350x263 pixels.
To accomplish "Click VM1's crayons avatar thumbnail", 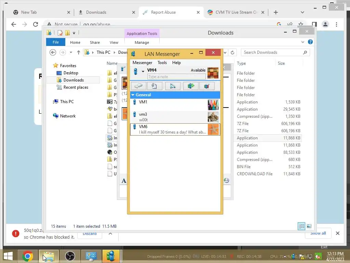I will (x=213, y=105).
